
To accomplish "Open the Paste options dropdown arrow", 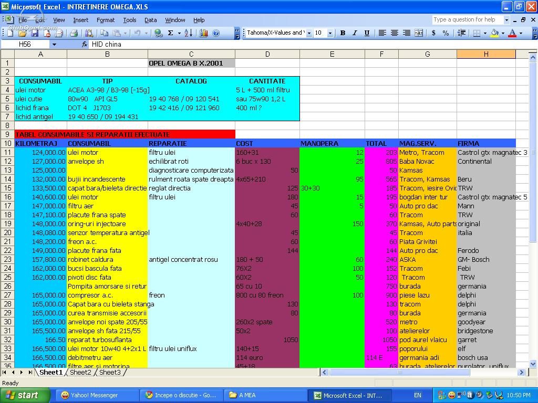I will 125,33.
